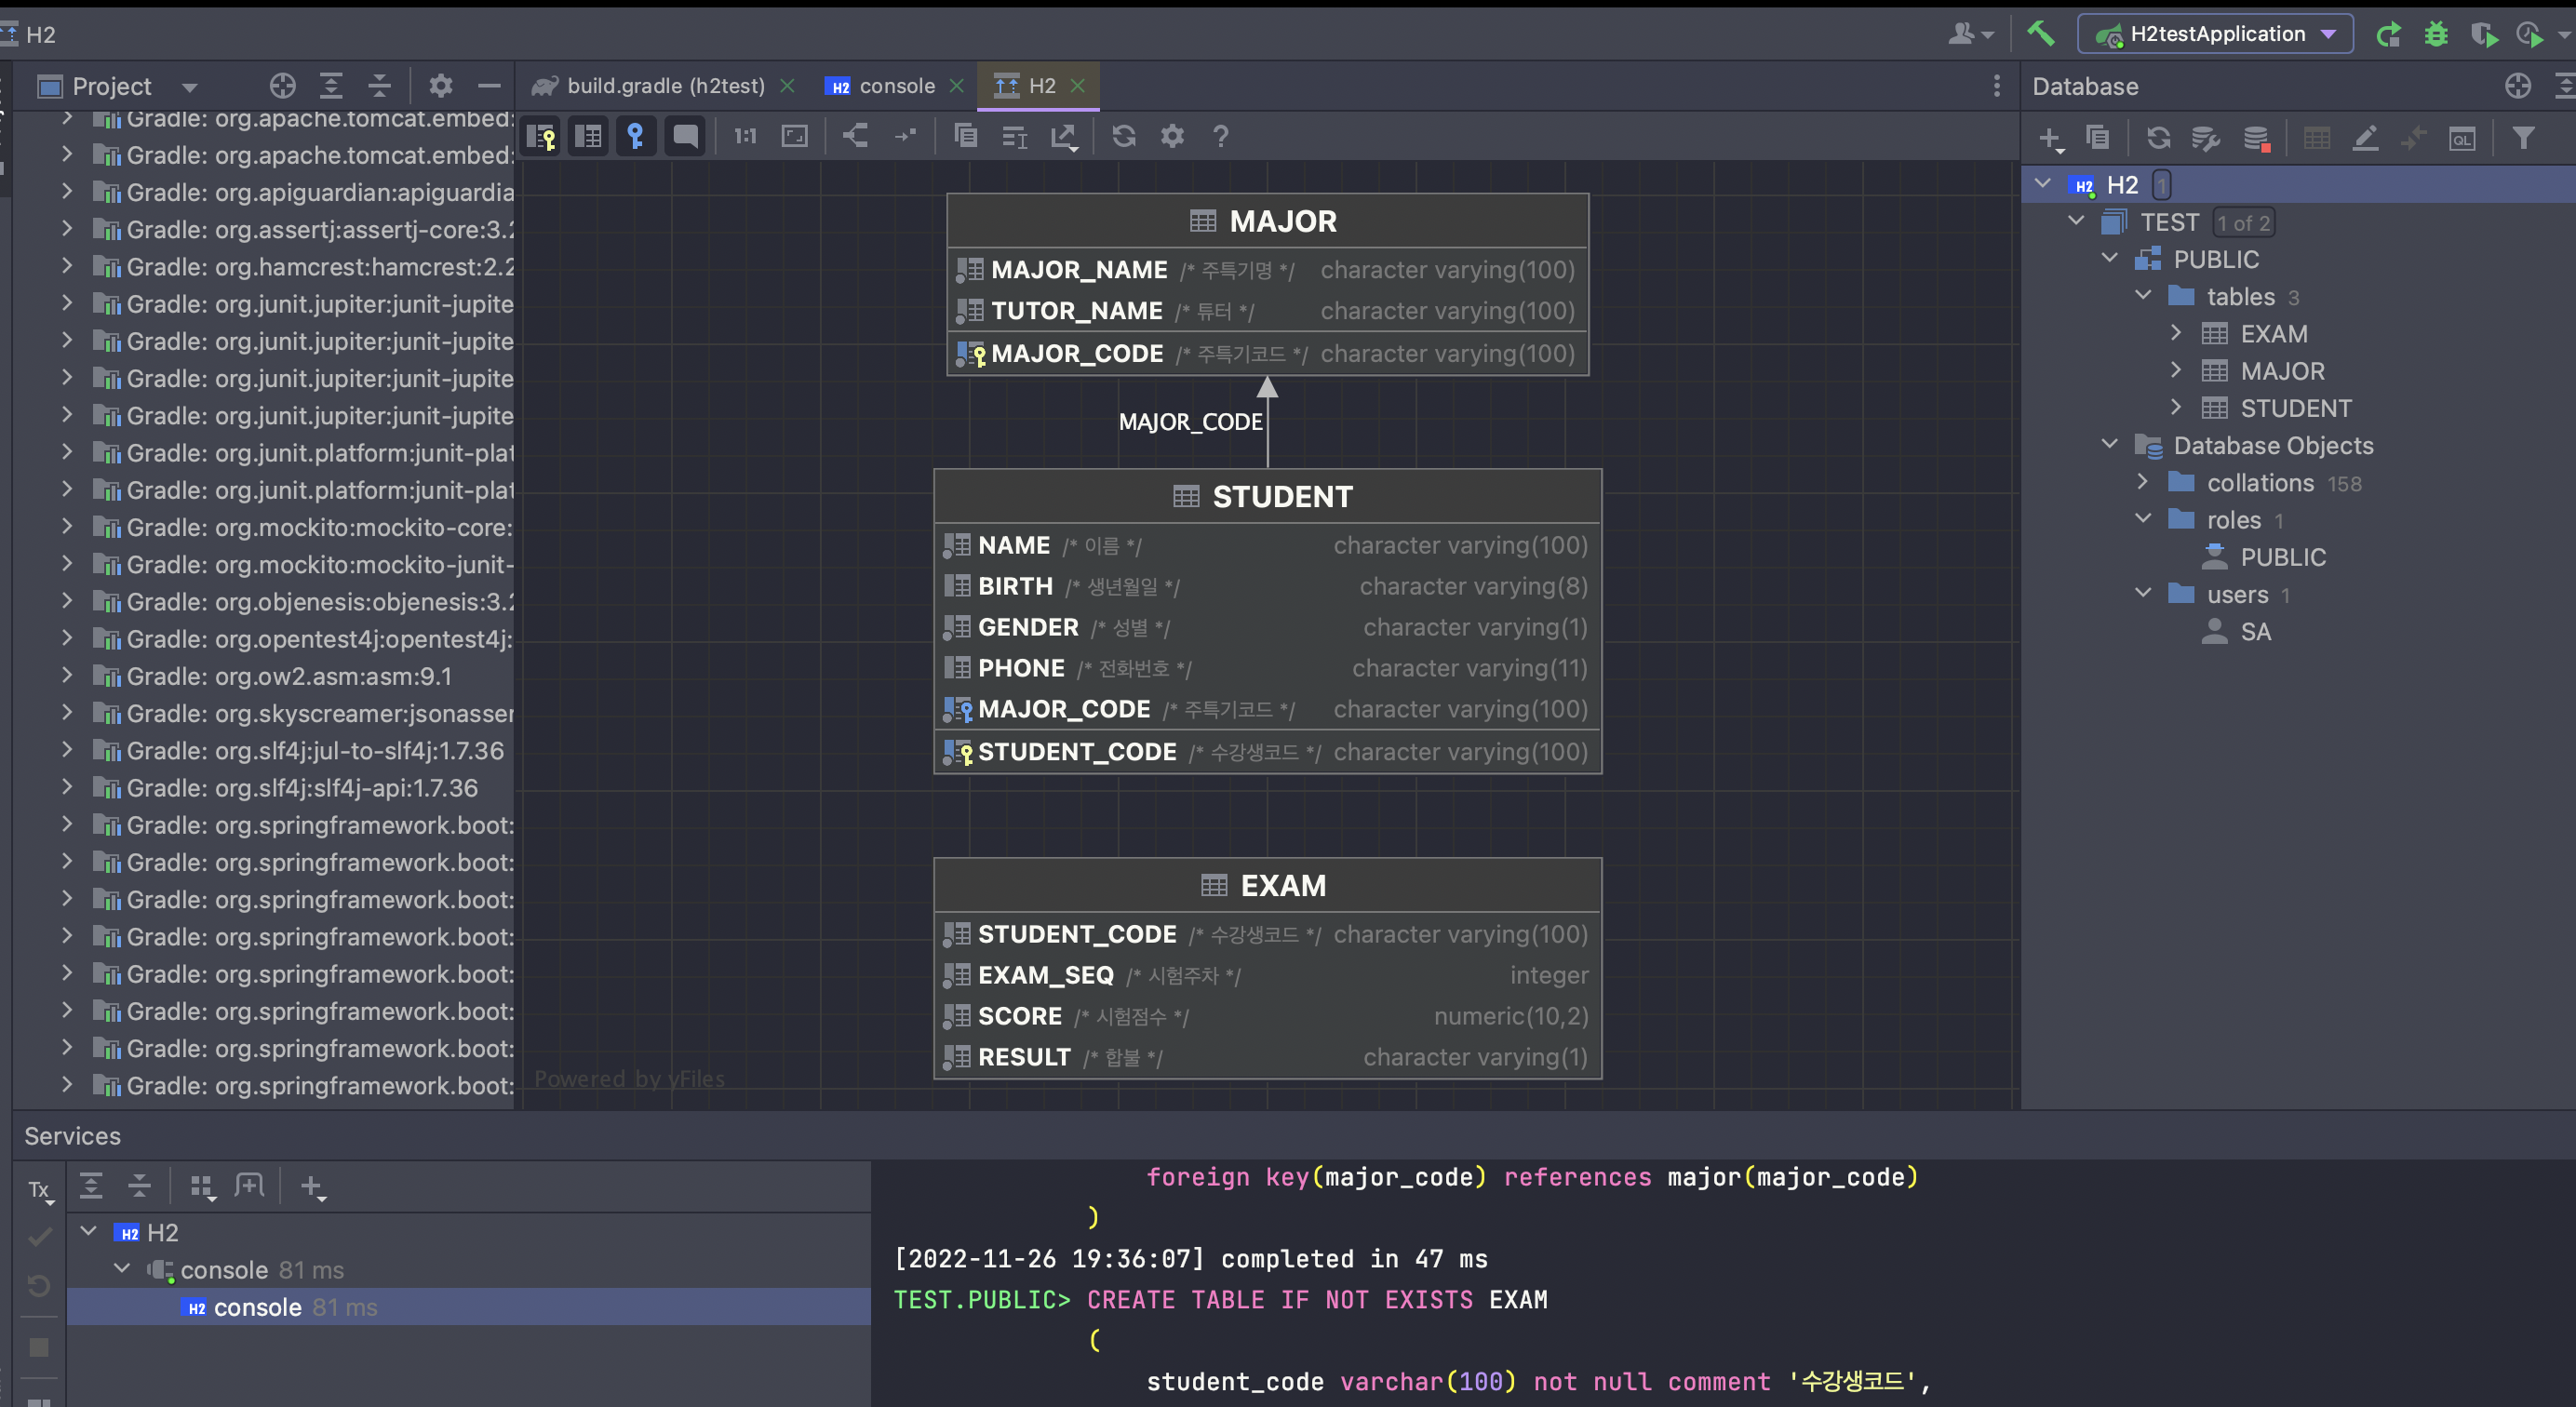The image size is (2576, 1407).
Task: Open the Export Diagram icon
Action: [1063, 137]
